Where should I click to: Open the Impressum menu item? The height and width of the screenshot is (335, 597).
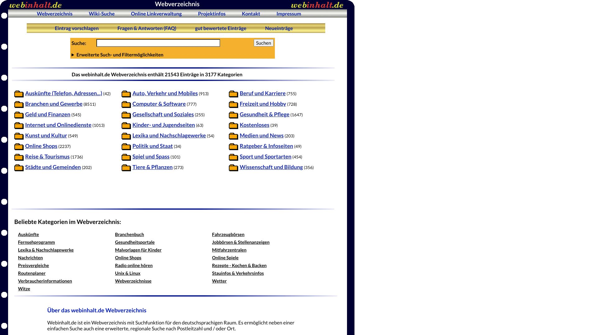[x=289, y=14]
